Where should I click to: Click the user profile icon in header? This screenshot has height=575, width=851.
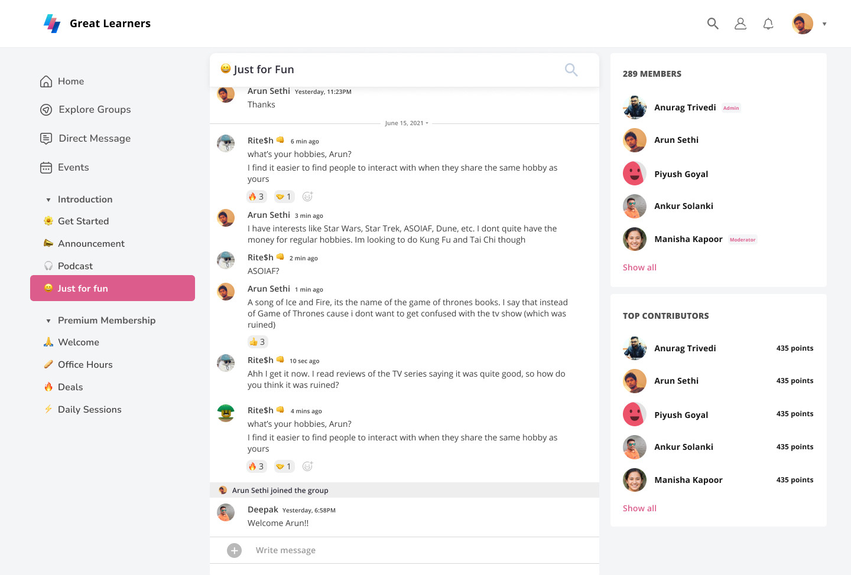tap(740, 24)
